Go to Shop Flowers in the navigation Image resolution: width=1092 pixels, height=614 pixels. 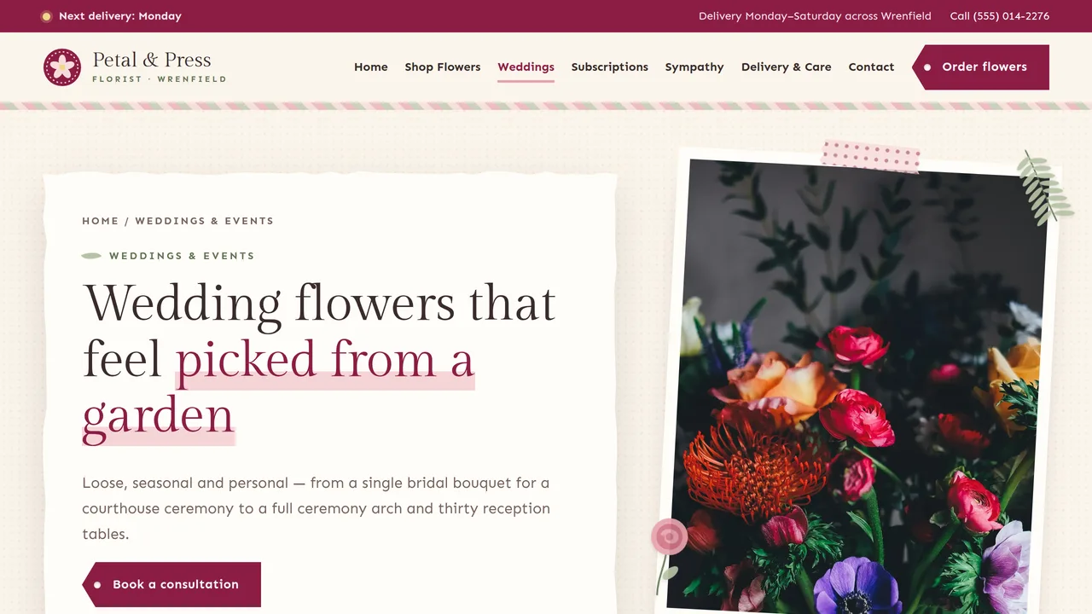point(443,67)
